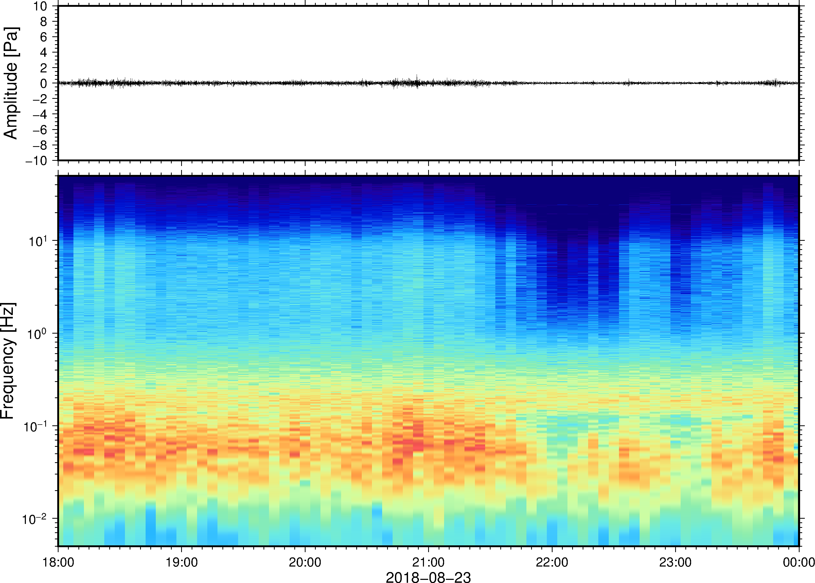Click the '19:00' time tick label

(182, 562)
